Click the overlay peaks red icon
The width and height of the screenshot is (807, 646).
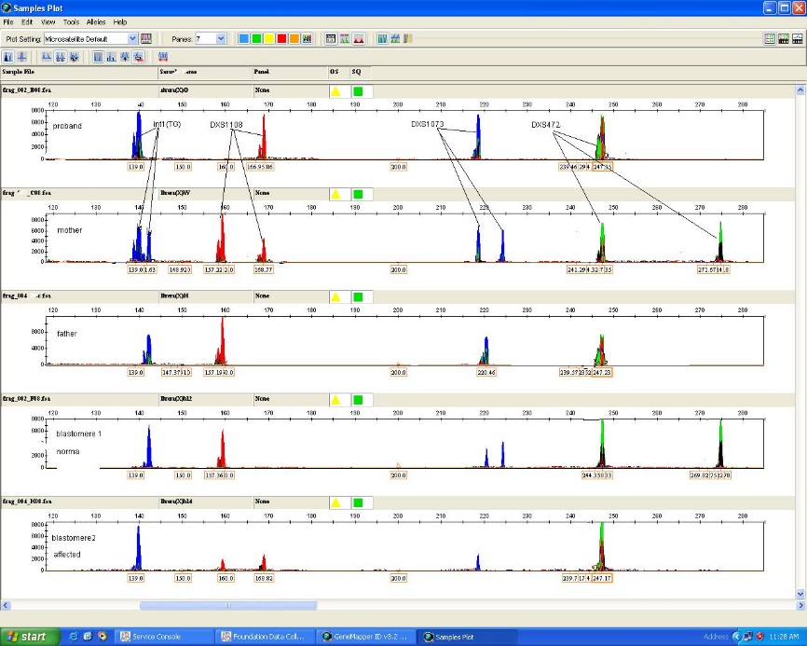click(x=359, y=39)
